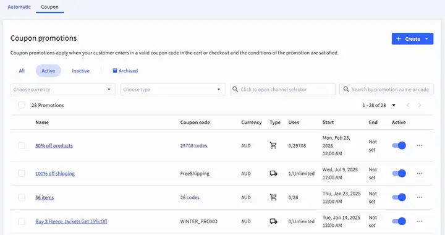Click the truck type icon for 100% off shipping
Viewport: 445px width, 235px height.
click(273, 173)
